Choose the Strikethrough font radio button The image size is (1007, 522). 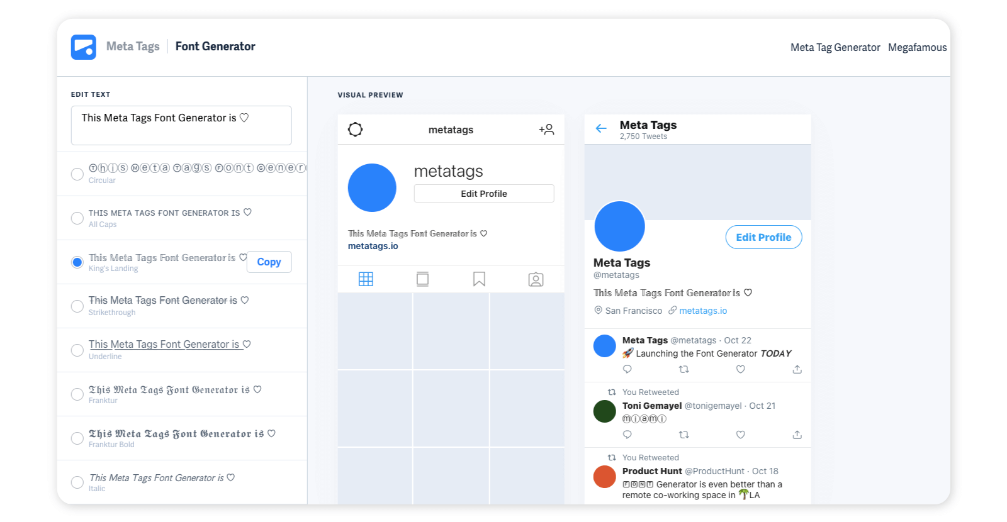pyautogui.click(x=77, y=306)
